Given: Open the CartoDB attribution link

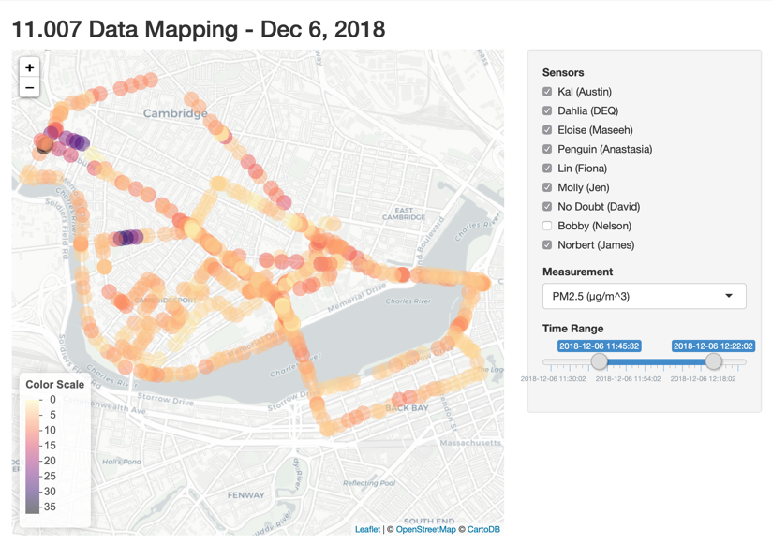Looking at the screenshot, I should [x=483, y=529].
